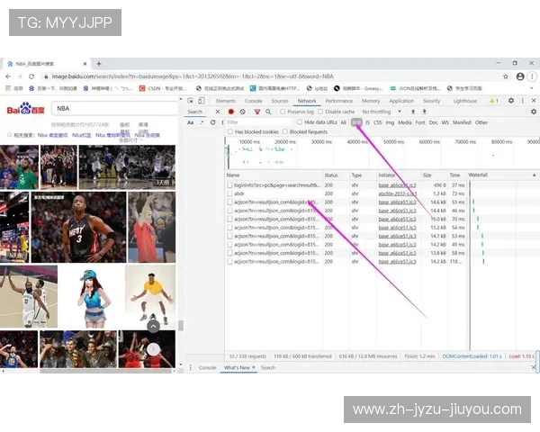The height and width of the screenshot is (432, 540).
Task: Bookmark this page with star icon
Action: (506, 76)
